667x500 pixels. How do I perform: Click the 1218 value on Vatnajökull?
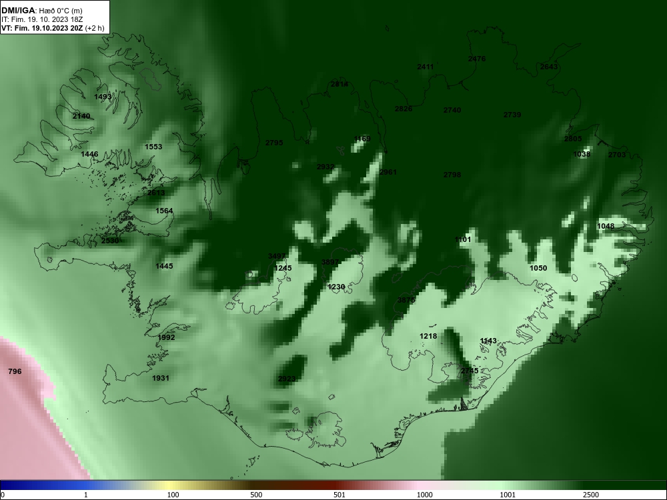pyautogui.click(x=428, y=336)
